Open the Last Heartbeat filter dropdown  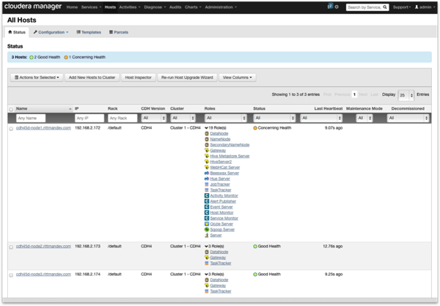[x=321, y=118]
